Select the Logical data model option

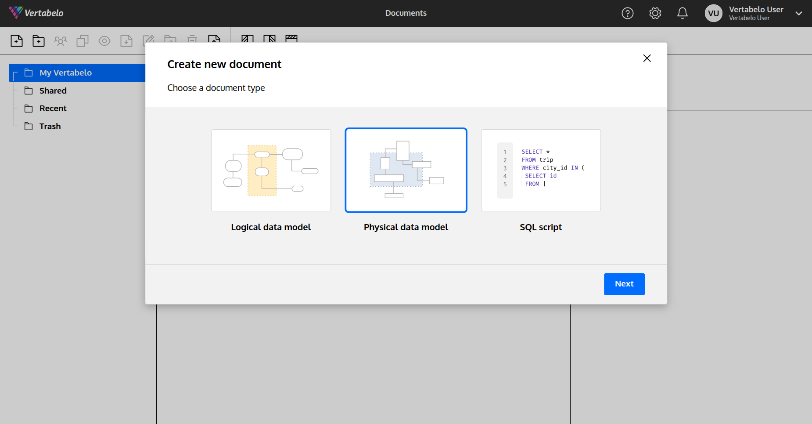271,170
